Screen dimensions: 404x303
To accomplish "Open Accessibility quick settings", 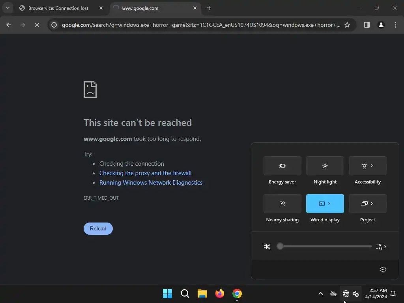I will click(x=368, y=166).
